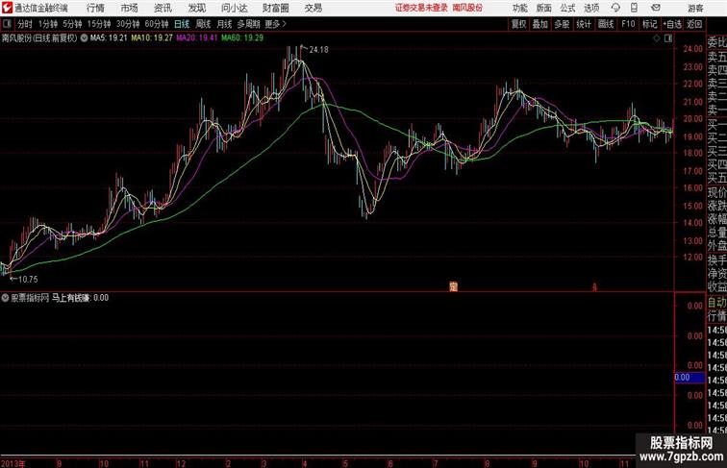This screenshot has width=727, height=468.
Task: Click the 复权 button
Action: pos(519,24)
